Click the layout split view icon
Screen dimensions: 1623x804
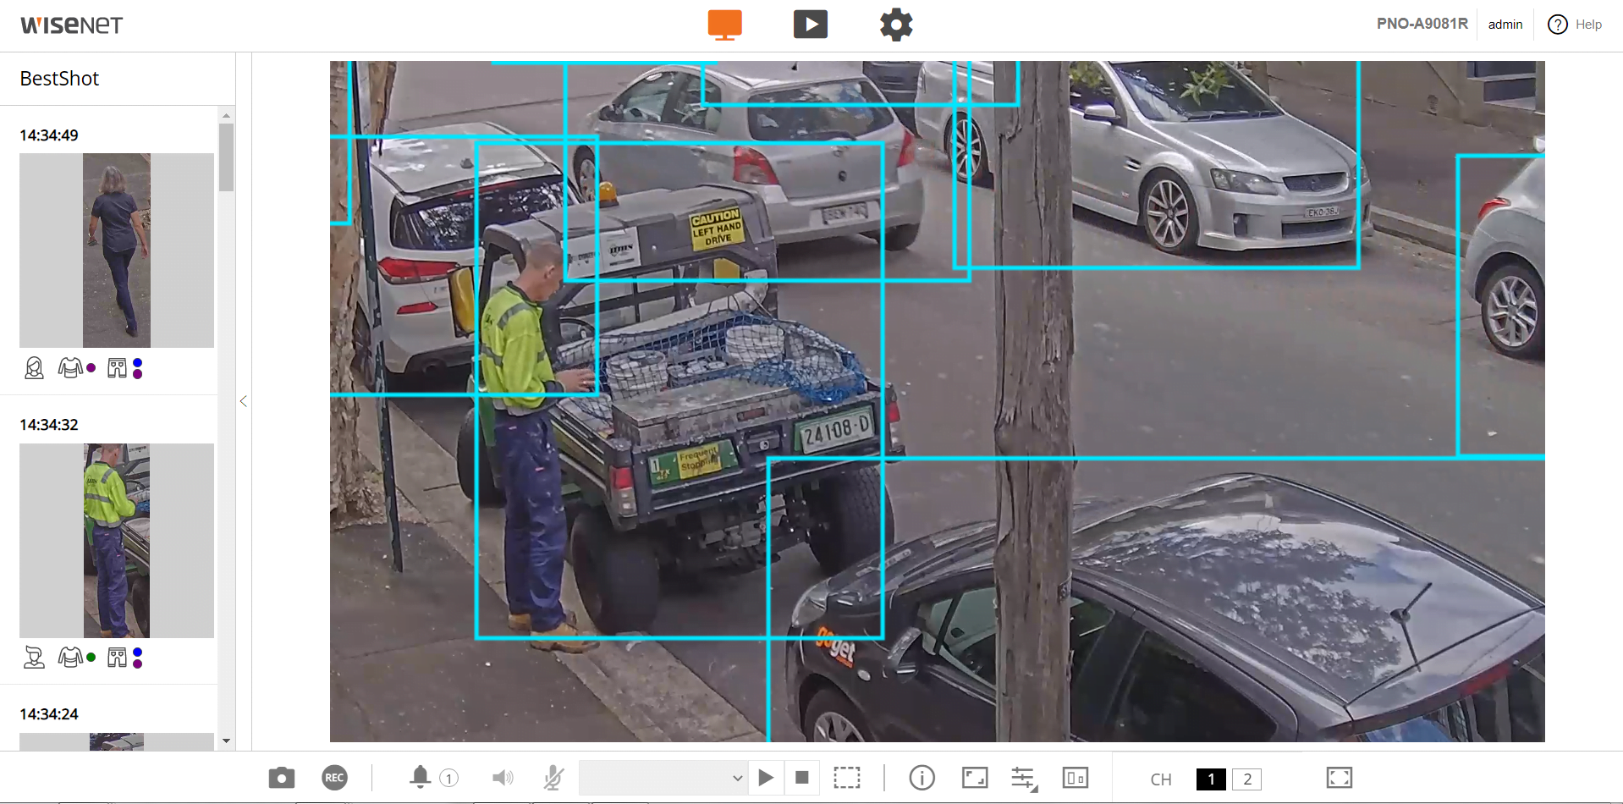[1075, 778]
